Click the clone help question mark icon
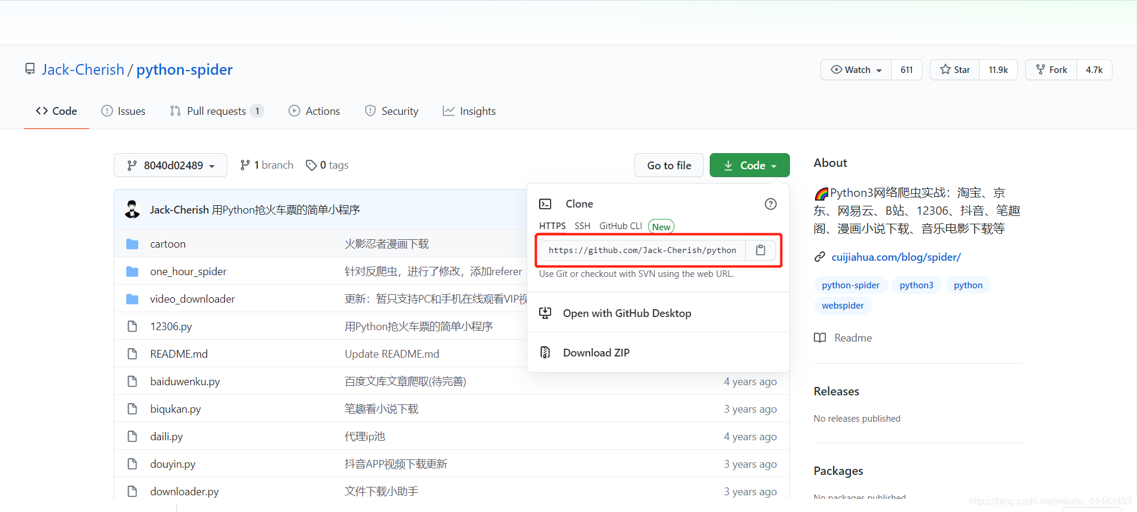The image size is (1137, 512). click(x=771, y=204)
